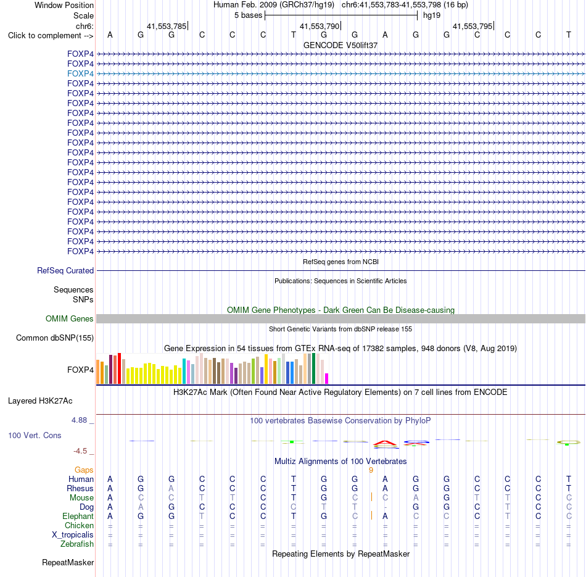Click the orange insertion bar in Elephant row
Screen dimensions: 586x577
(371, 516)
